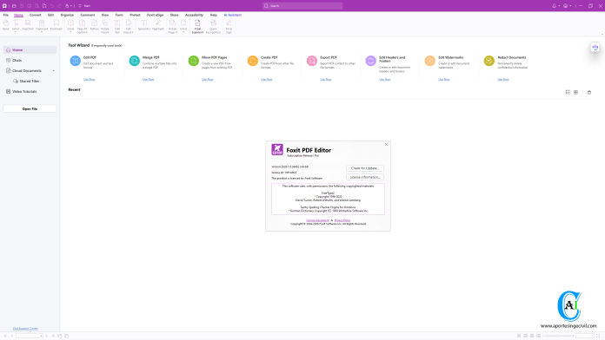
Task: Click the Search field in title bar
Action: 302,6
